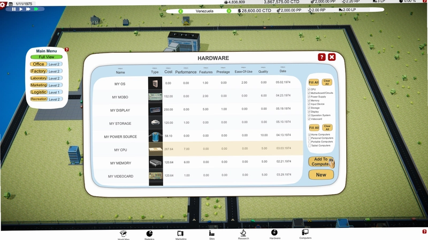This screenshot has width=428, height=240.
Task: Uncheck the CPU filter checkbox
Action: coord(309,89)
